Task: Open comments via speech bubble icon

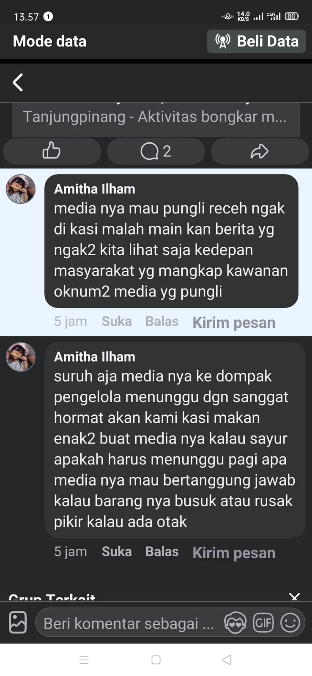Action: click(156, 151)
